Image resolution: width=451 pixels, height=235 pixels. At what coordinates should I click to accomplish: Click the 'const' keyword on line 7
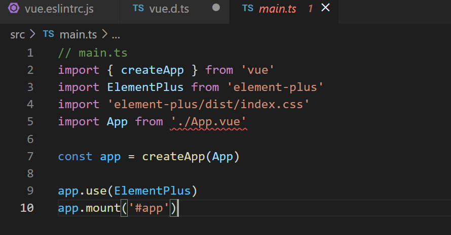pyautogui.click(x=75, y=157)
